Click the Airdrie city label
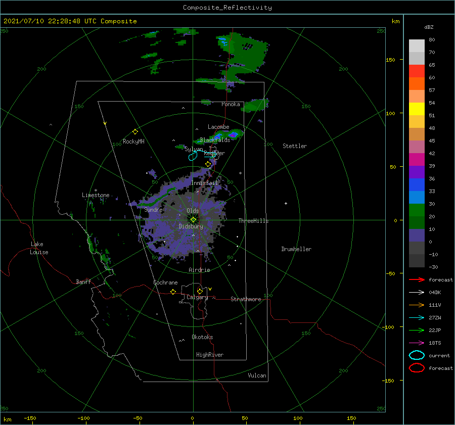The image size is (455, 425). pos(199,270)
